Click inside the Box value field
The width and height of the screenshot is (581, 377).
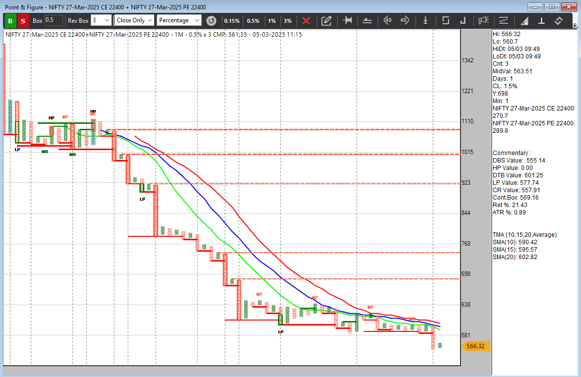coord(55,21)
